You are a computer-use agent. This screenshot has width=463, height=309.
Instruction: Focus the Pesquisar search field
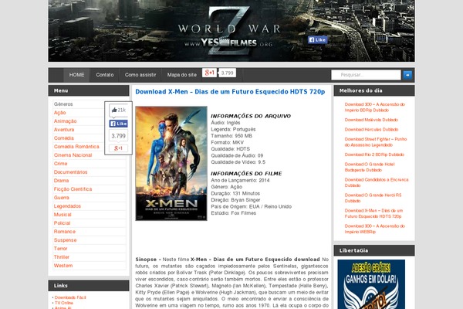(x=366, y=75)
